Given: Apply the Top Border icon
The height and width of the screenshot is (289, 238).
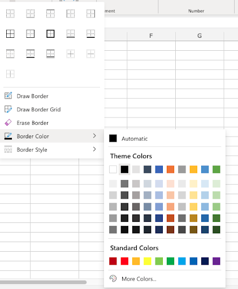Looking at the screenshot, I should [x=50, y=14].
